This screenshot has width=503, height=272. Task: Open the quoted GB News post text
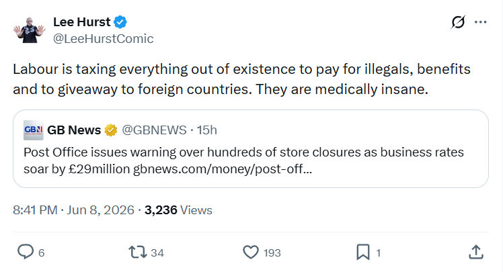[x=244, y=161]
